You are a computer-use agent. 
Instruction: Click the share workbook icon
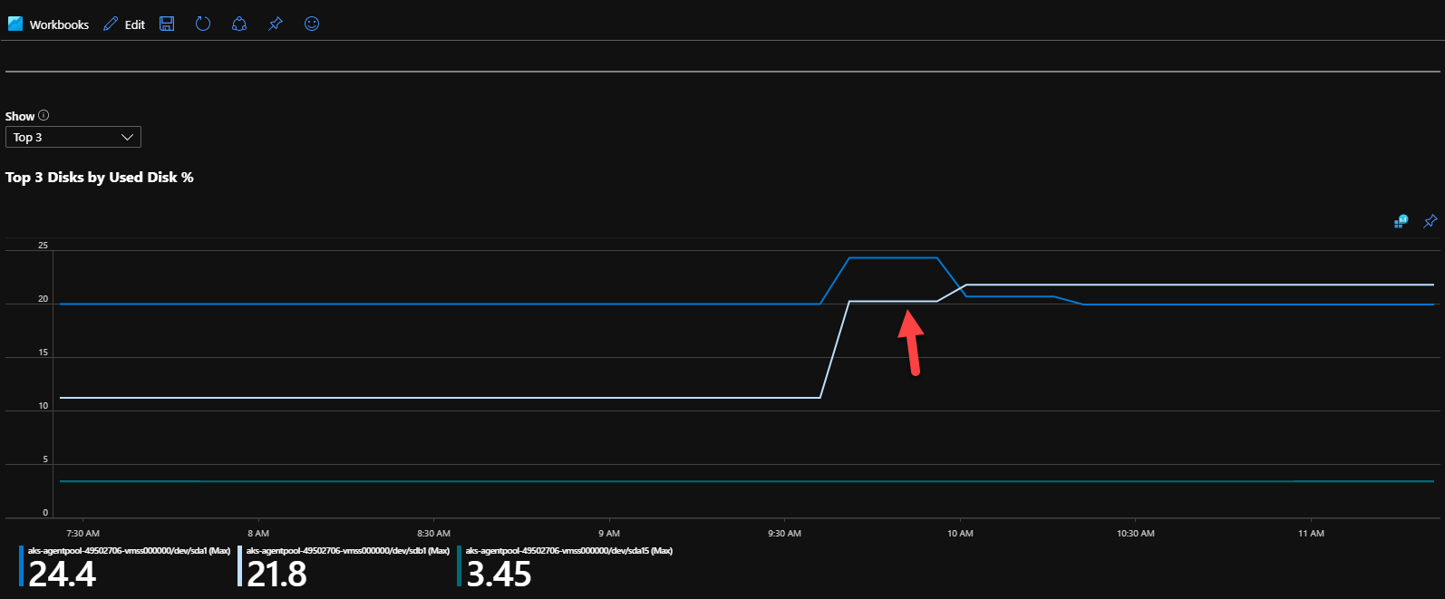pos(239,24)
